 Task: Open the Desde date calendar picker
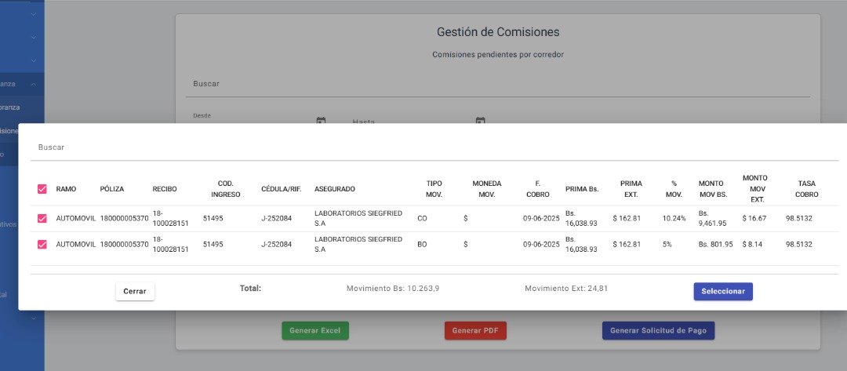pos(321,121)
